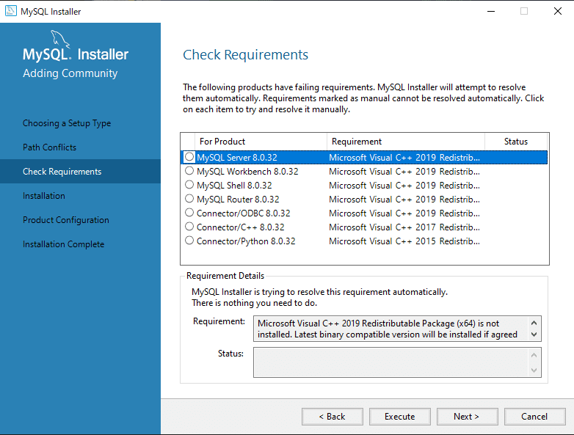The image size is (574, 435).
Task: Go to Choosing a Setup Type step
Action: 67,123
